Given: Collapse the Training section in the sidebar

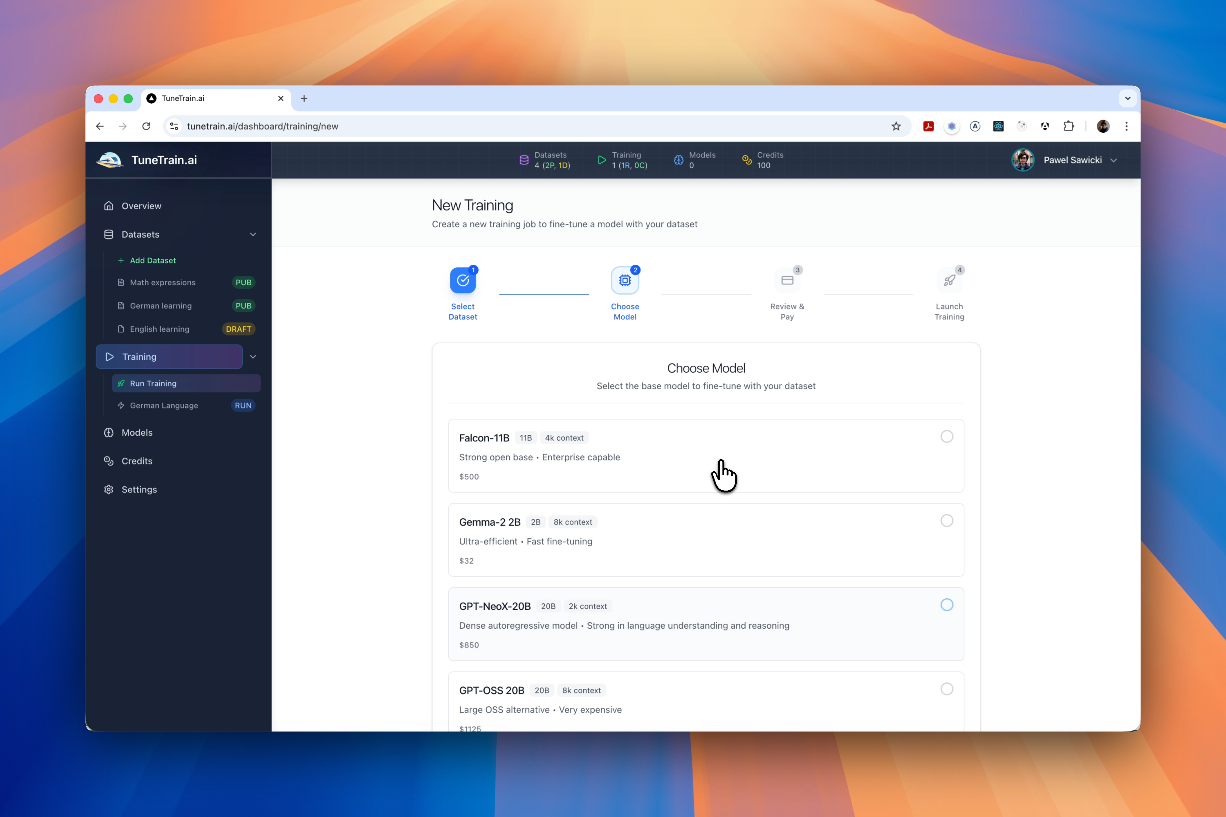Looking at the screenshot, I should [x=253, y=357].
